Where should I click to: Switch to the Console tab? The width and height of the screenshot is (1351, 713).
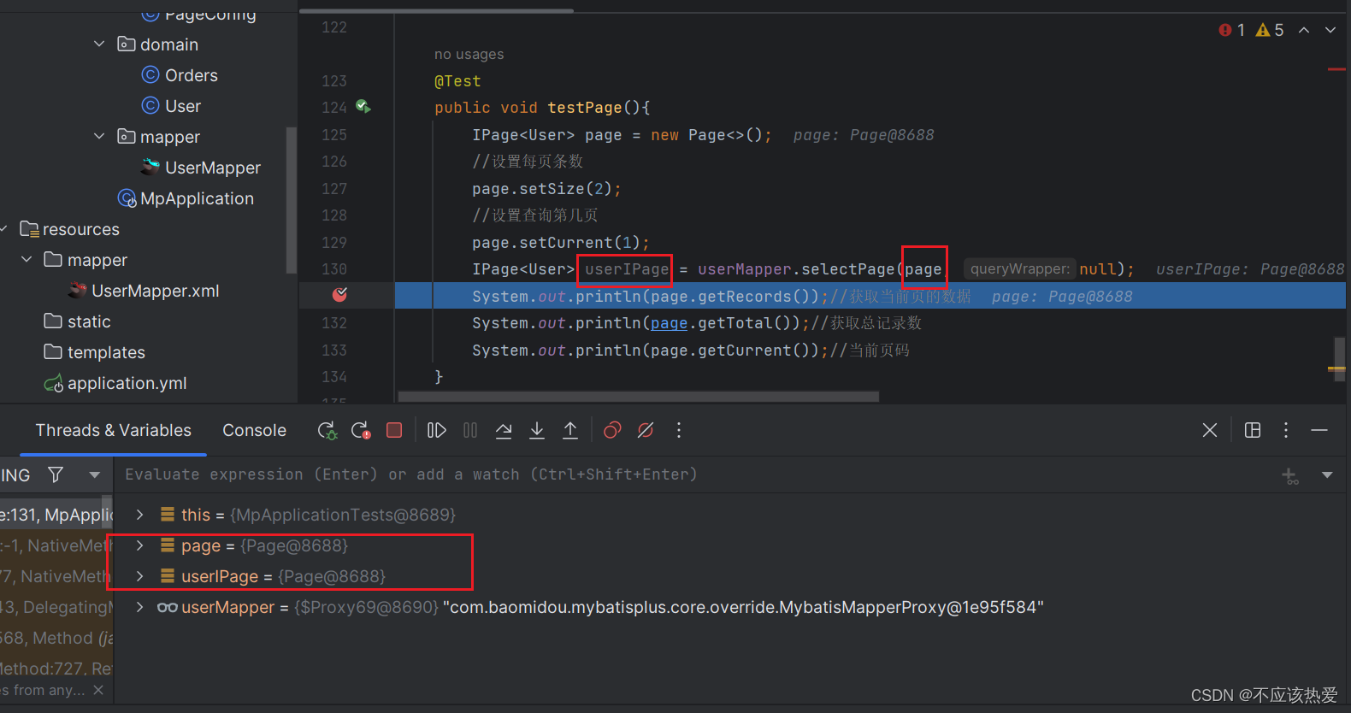pyautogui.click(x=255, y=430)
